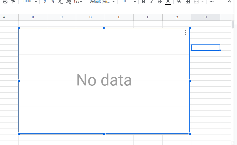
Task: Select column G header
Action: (177, 17)
